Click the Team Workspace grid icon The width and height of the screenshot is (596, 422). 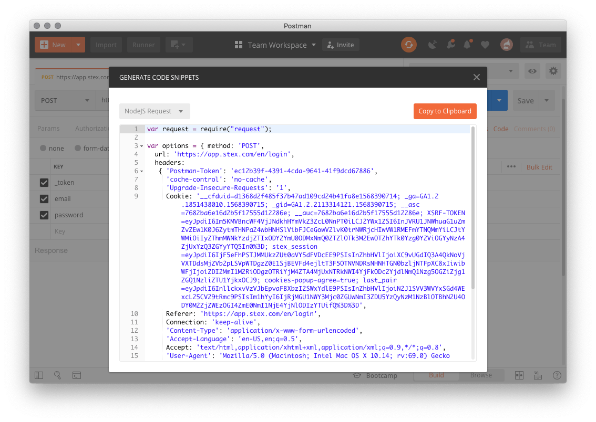click(239, 45)
